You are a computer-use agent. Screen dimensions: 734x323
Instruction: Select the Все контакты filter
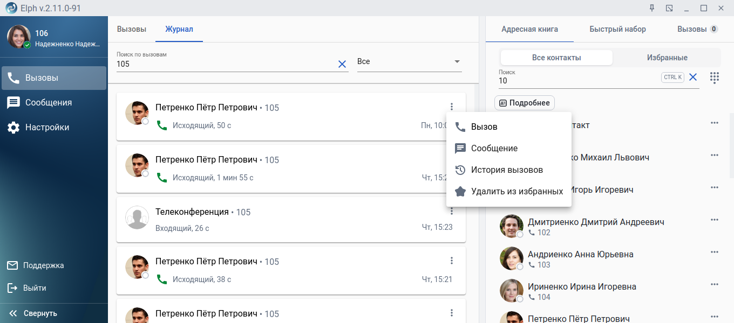556,58
